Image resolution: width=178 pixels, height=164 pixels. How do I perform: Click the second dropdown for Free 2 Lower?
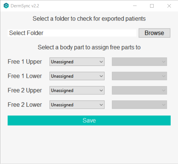(140, 105)
